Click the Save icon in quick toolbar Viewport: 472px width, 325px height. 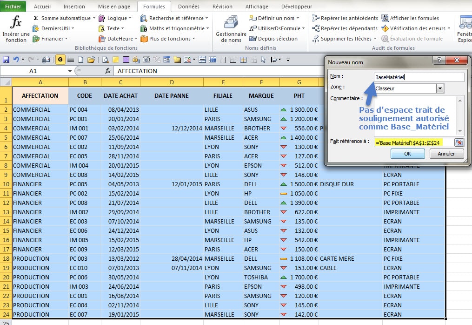(6, 60)
